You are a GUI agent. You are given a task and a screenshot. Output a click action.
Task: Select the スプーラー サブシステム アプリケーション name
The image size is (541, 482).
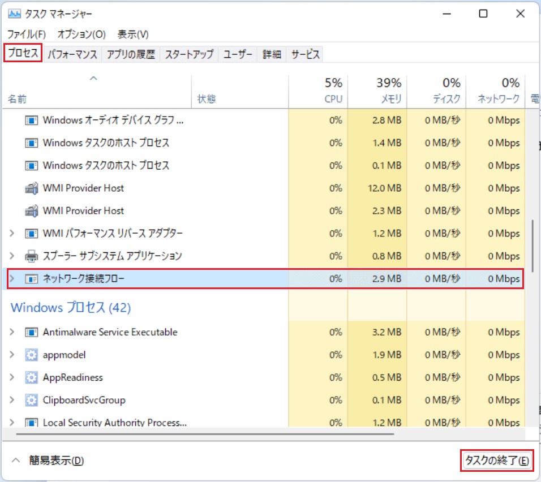pos(113,256)
